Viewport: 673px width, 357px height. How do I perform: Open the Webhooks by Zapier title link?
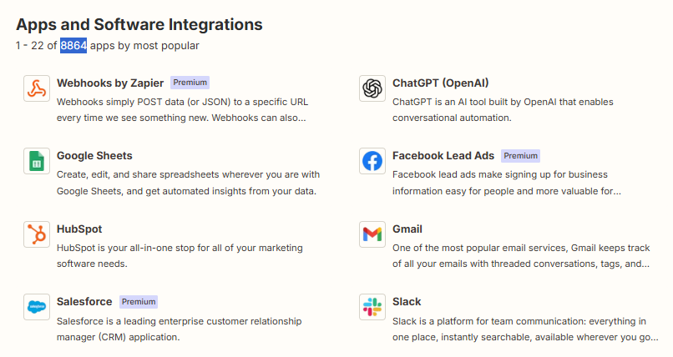tap(110, 83)
